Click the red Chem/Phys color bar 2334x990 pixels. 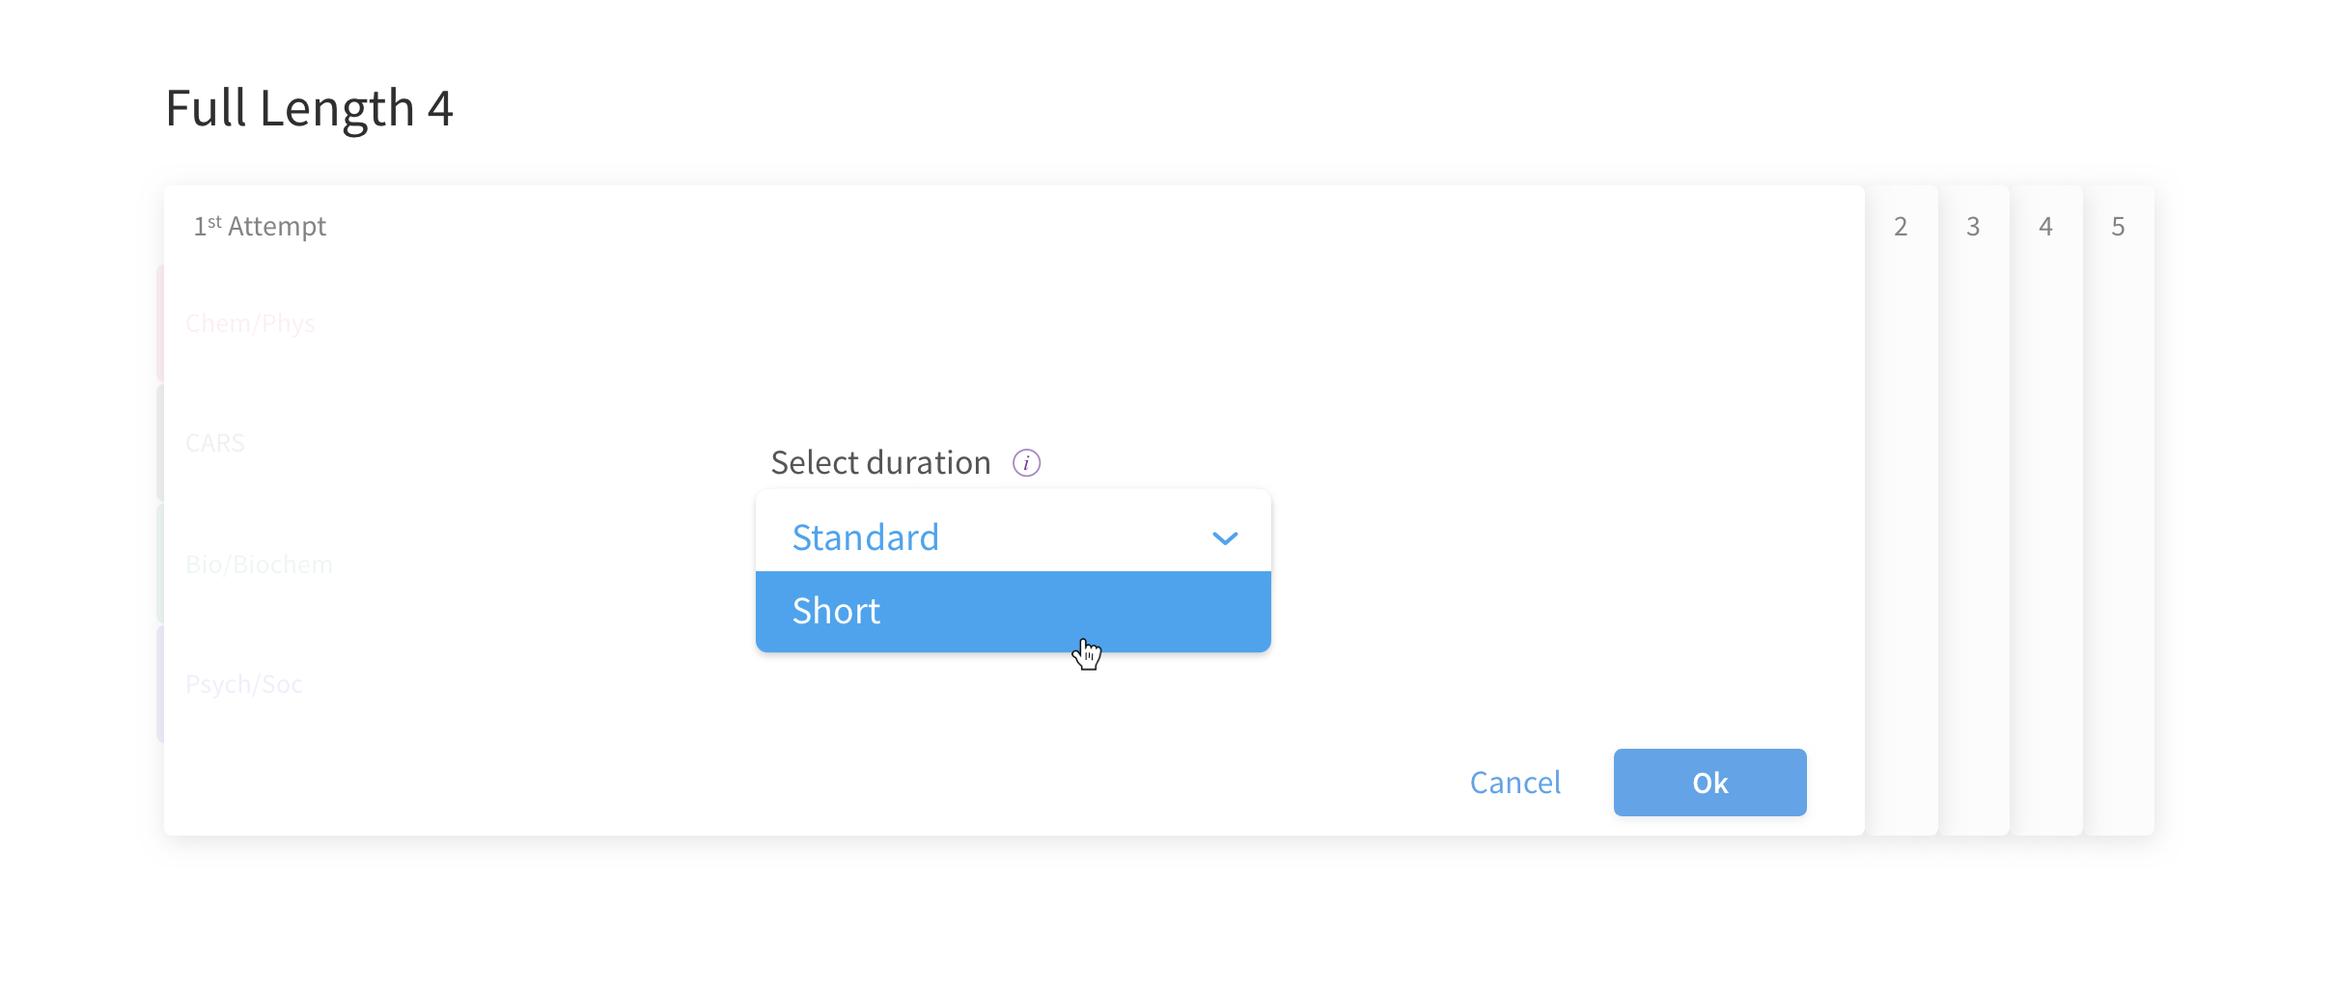(160, 322)
